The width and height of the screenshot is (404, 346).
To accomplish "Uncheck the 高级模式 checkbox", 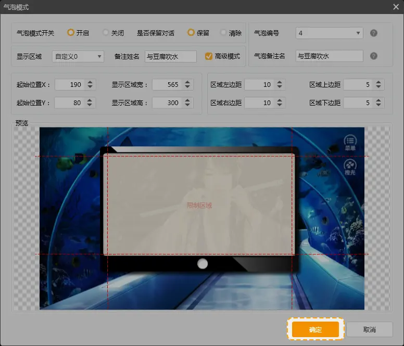I will [209, 56].
